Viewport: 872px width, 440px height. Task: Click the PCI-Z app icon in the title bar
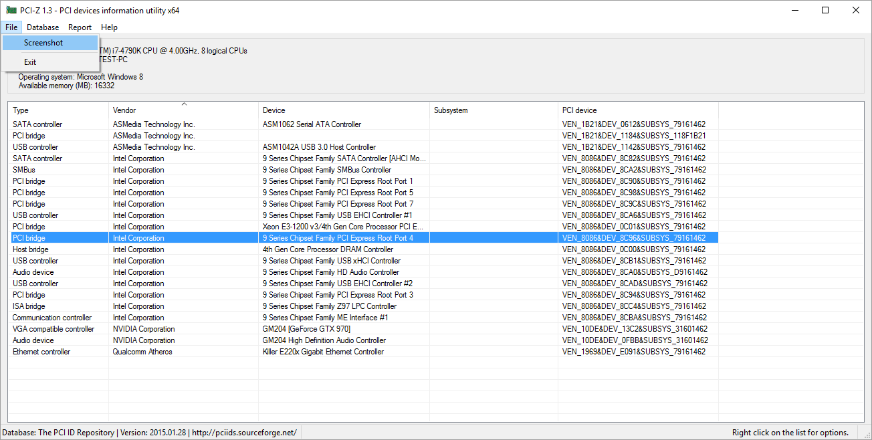point(11,10)
